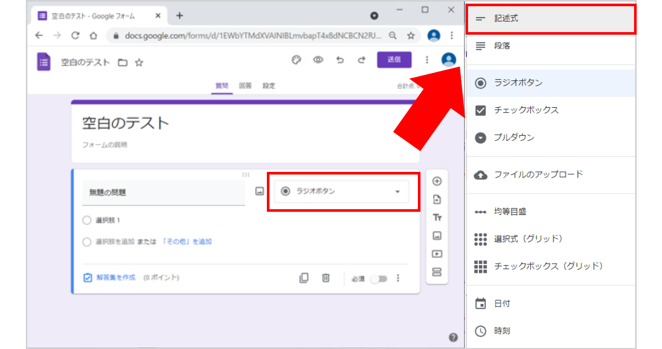Open the form's more options menu in header
The image size is (662, 349).
click(x=427, y=60)
